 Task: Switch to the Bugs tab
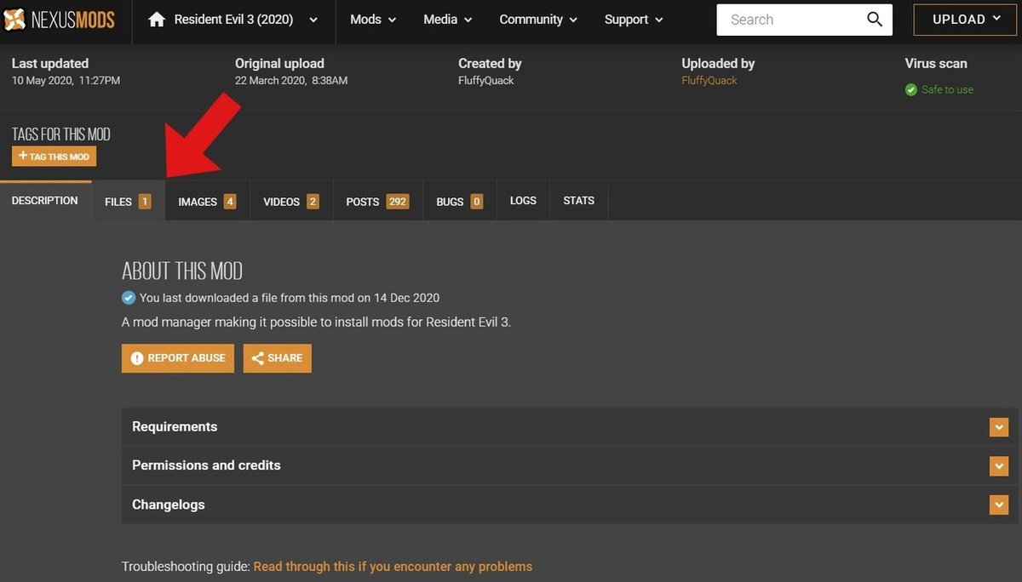tap(460, 202)
